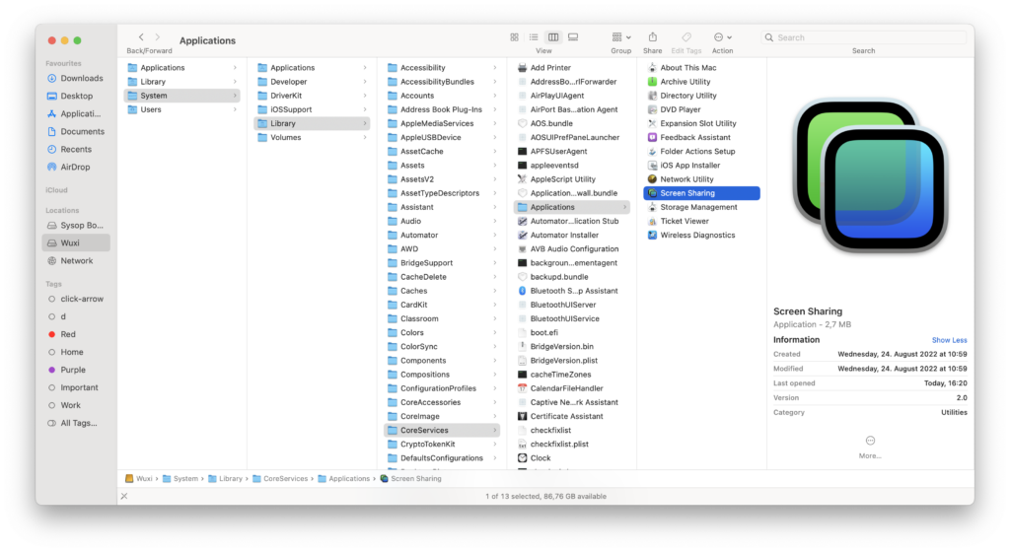Select the d tag
This screenshot has height=552, width=1010.
click(x=76, y=316)
